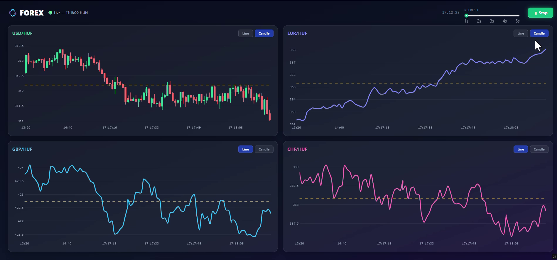Click the 389 axis label on CHF/HUF

click(x=296, y=167)
